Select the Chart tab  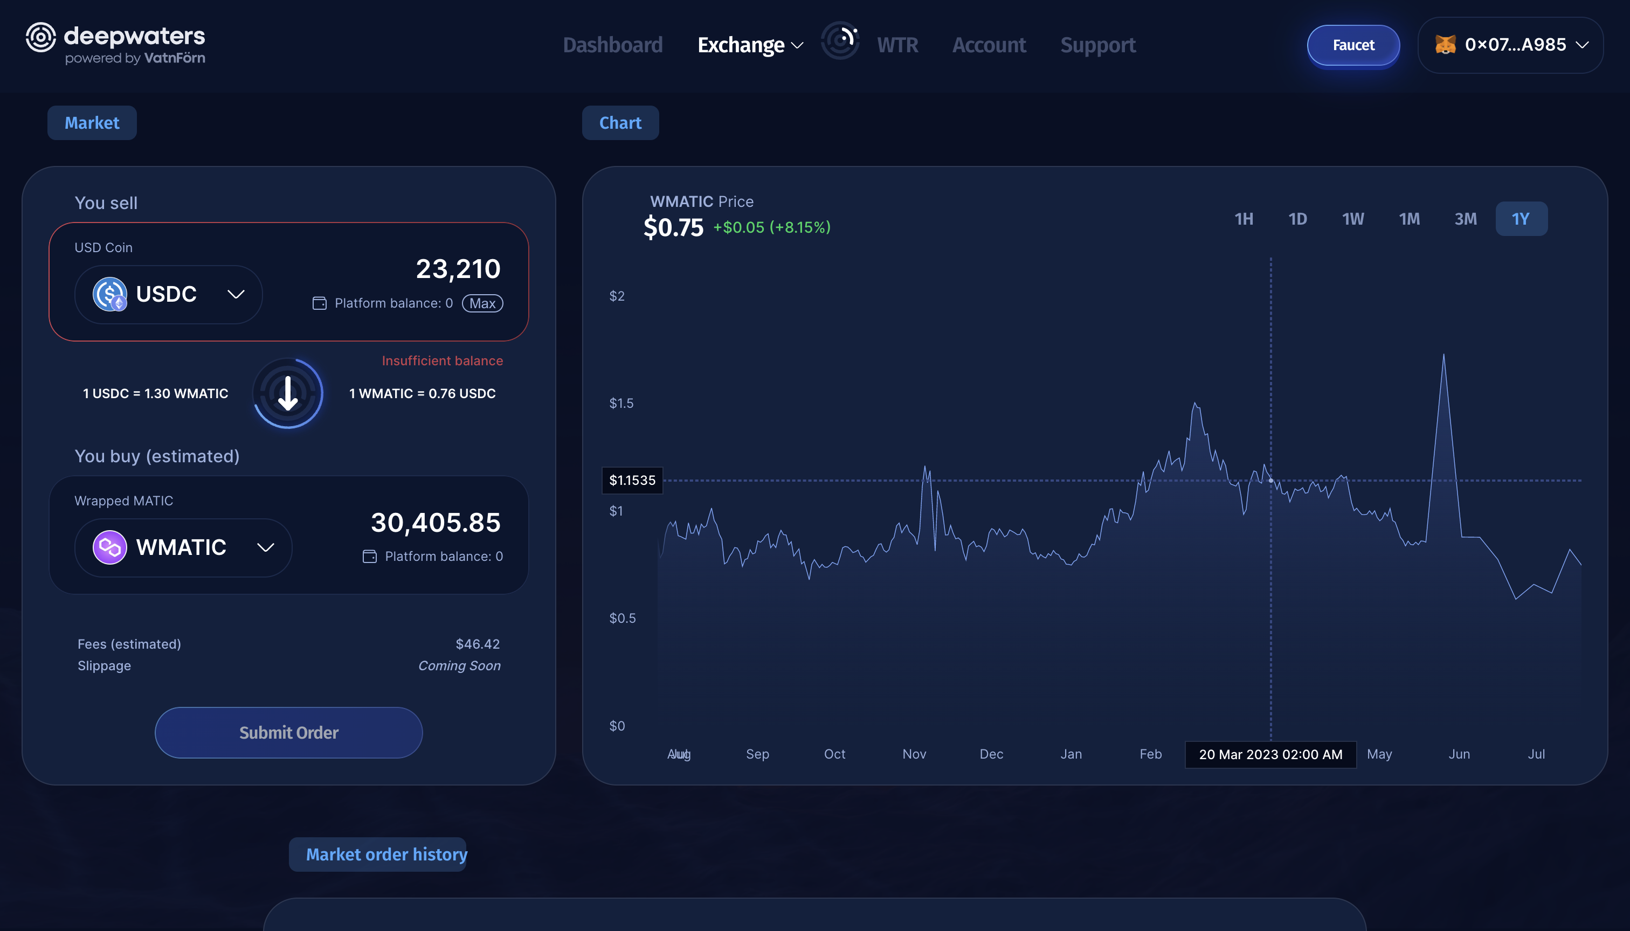(x=620, y=123)
